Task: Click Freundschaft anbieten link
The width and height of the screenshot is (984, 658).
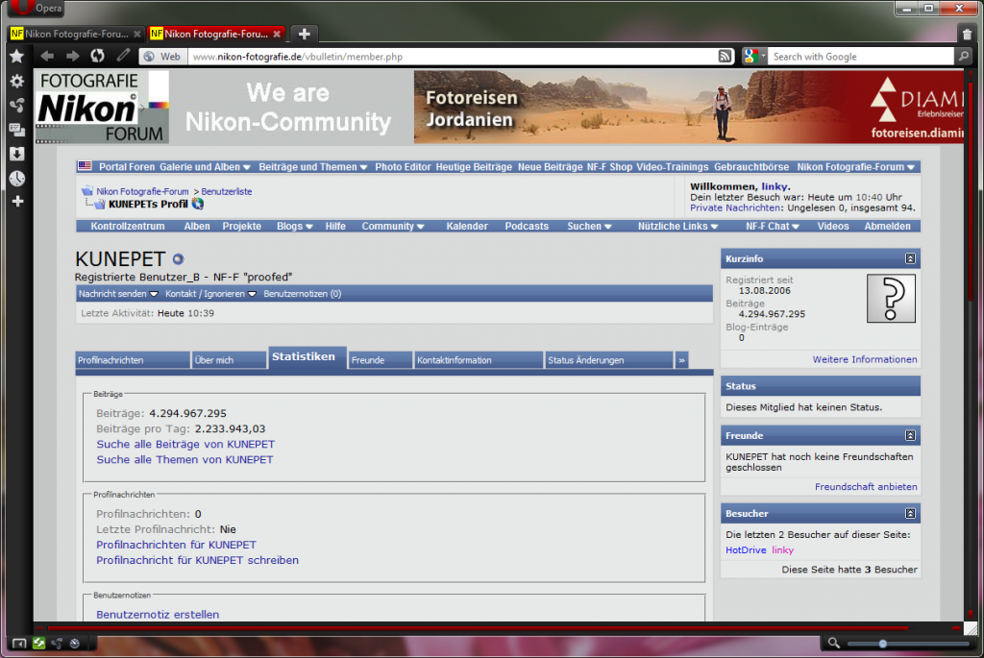Action: click(866, 487)
